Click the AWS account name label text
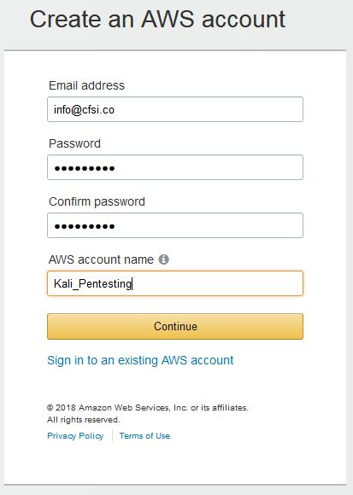This screenshot has width=353, height=495. (x=101, y=259)
